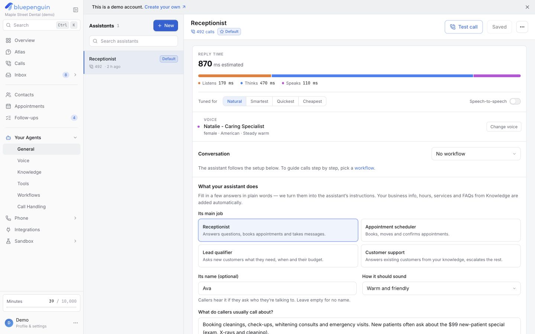This screenshot has width=535, height=334.
Task: Click the Sandbox flask icon
Action: click(8, 241)
